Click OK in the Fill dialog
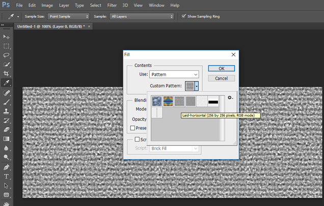324x206 pixels. pos(222,68)
